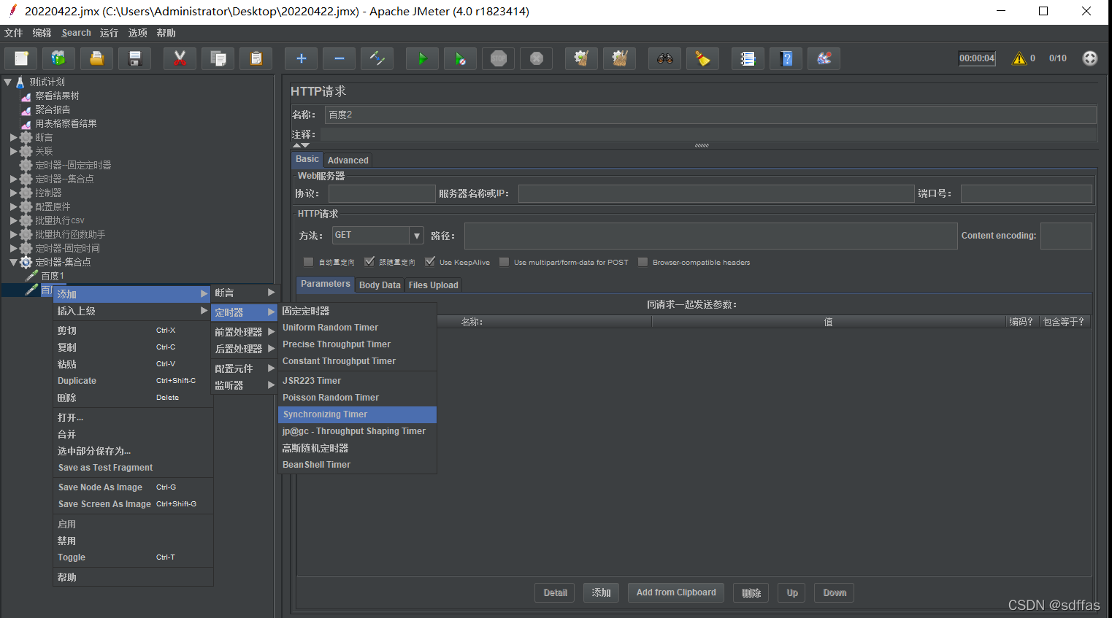Choose 固定定时器 from timer submenu
The width and height of the screenshot is (1112, 618).
pyautogui.click(x=357, y=311)
